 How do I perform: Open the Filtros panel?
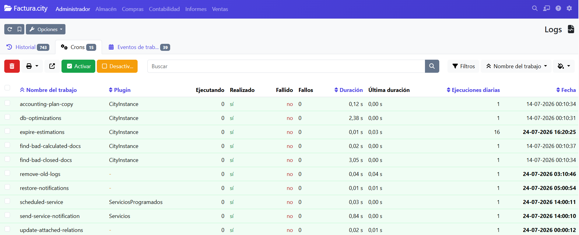pyautogui.click(x=463, y=66)
